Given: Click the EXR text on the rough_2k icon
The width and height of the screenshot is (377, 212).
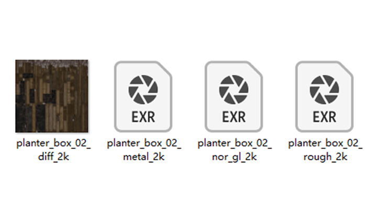Looking at the screenshot, I should click(324, 117).
